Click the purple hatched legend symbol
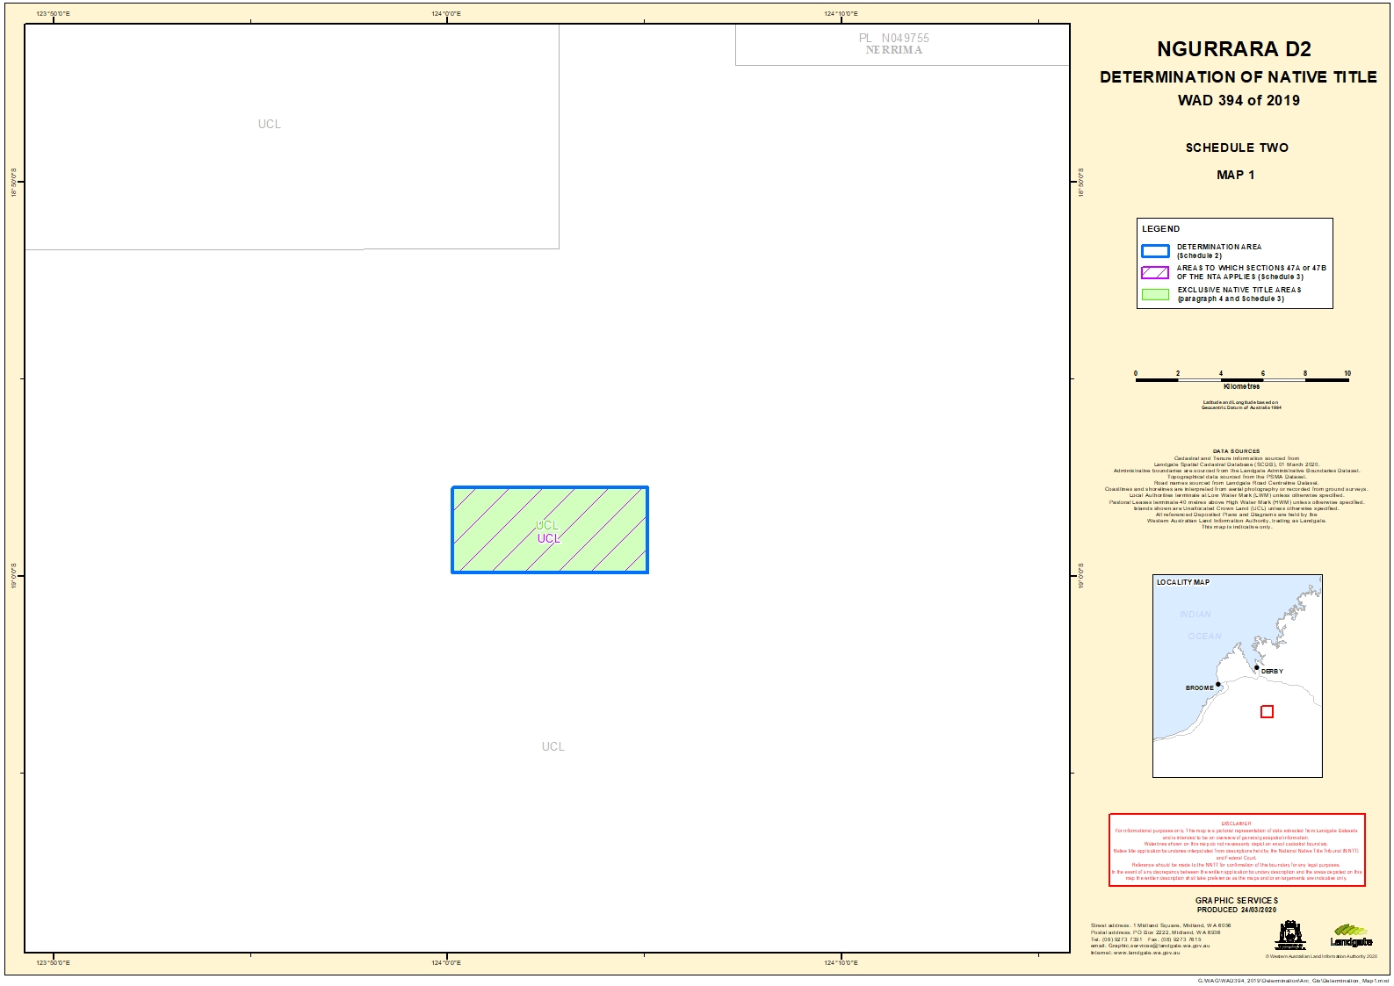The width and height of the screenshot is (1394, 986). click(x=1154, y=272)
